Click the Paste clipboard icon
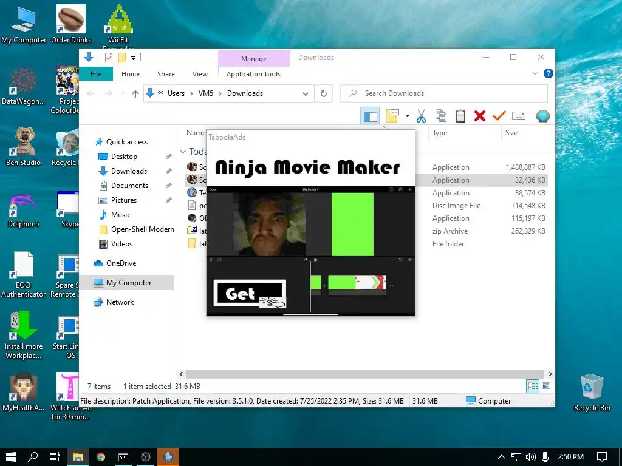The image size is (622, 466). (x=460, y=116)
